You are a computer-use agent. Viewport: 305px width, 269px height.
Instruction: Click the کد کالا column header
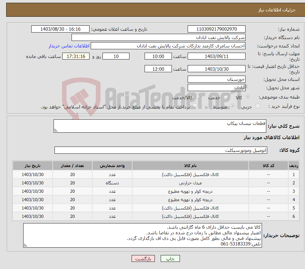[x=268, y=165]
